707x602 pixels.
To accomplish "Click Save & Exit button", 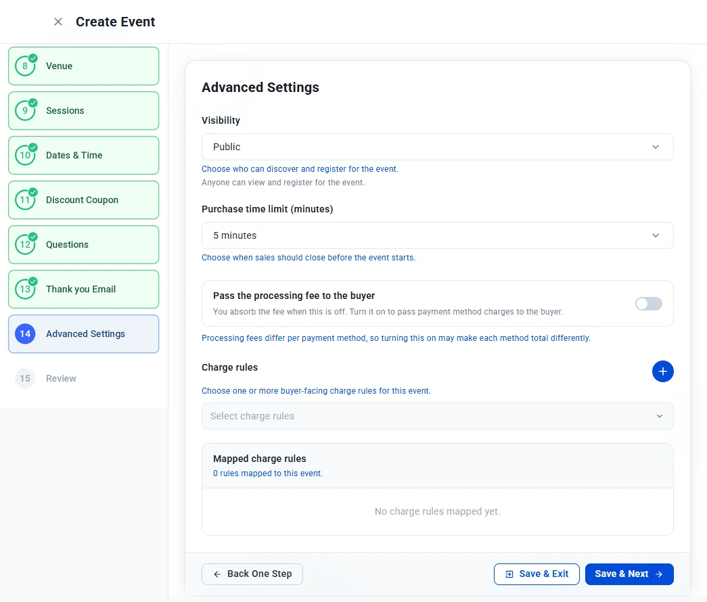I will (x=537, y=574).
